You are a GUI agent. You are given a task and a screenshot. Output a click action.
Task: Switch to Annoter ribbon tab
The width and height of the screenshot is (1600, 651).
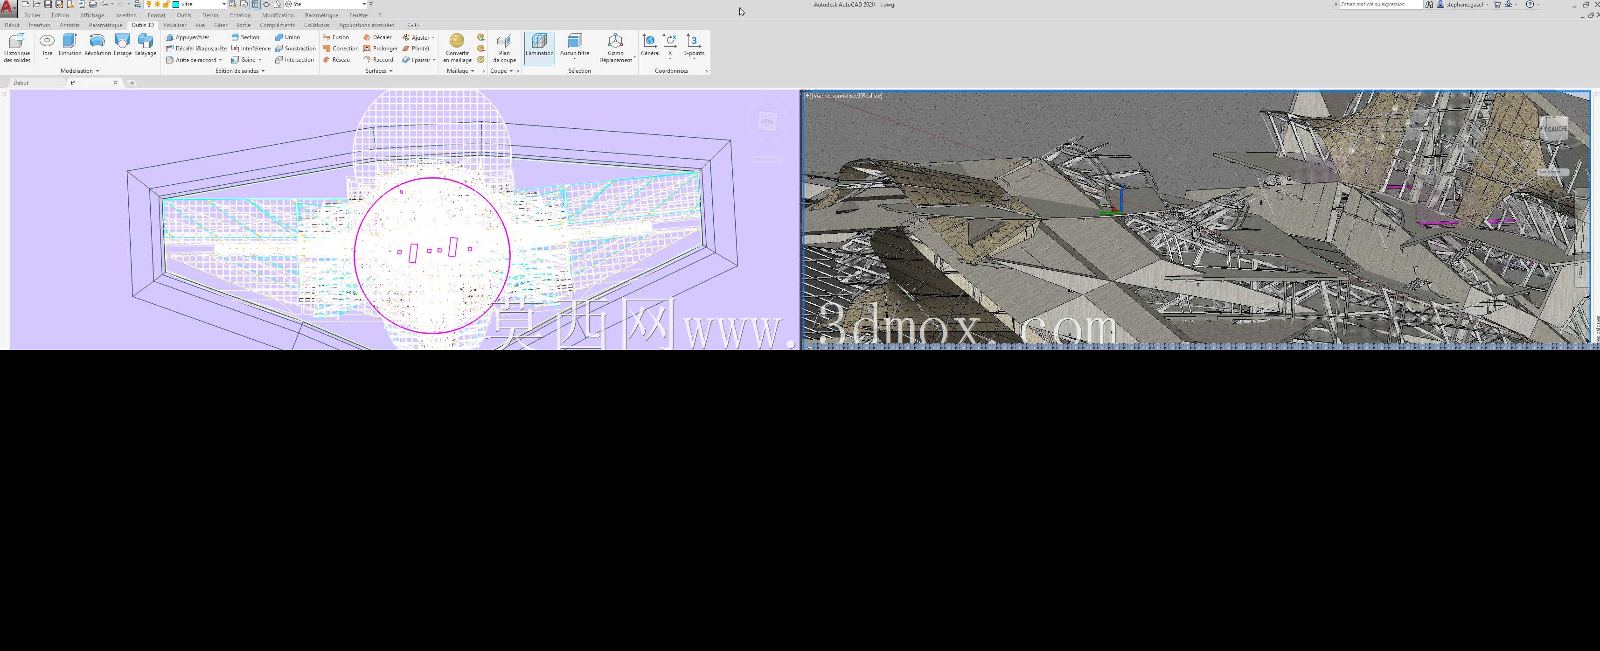(x=70, y=26)
